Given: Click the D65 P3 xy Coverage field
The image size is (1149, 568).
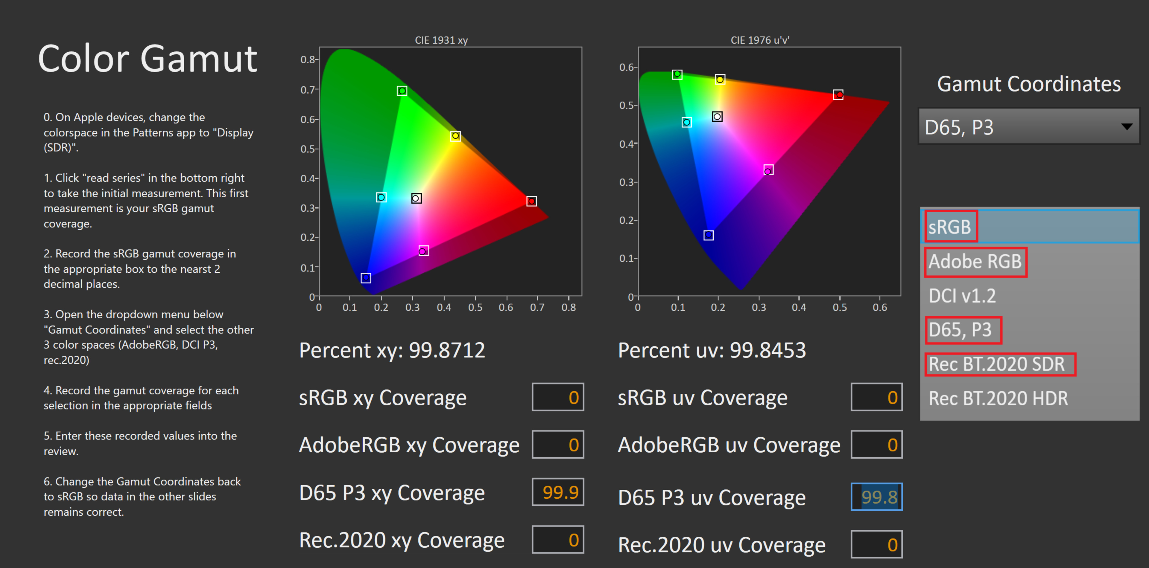Looking at the screenshot, I should point(557,492).
